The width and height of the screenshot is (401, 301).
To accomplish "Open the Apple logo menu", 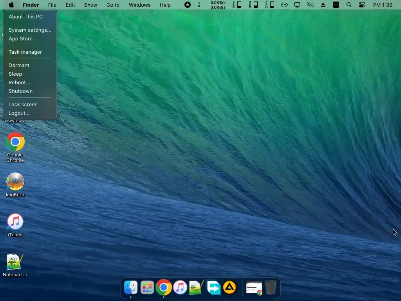I will 11,5.
